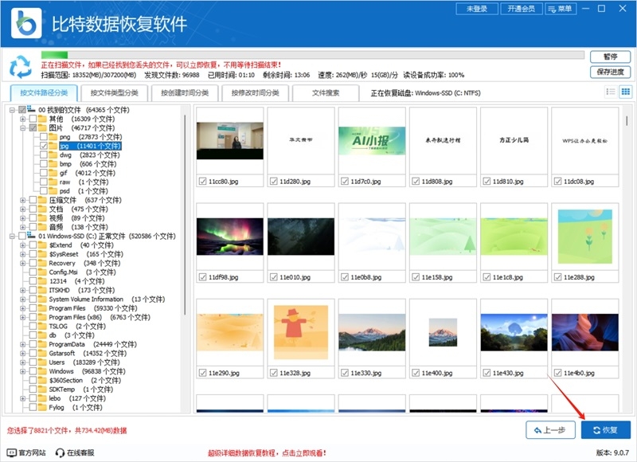Screen dimensions: 637x462
Task: Open the 菜单 menu in title bar
Action: pyautogui.click(x=561, y=10)
